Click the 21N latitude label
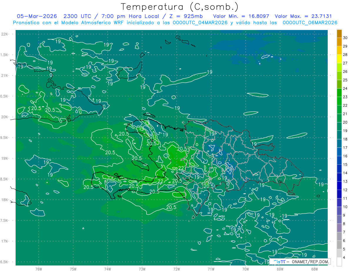 coord(4,75)
